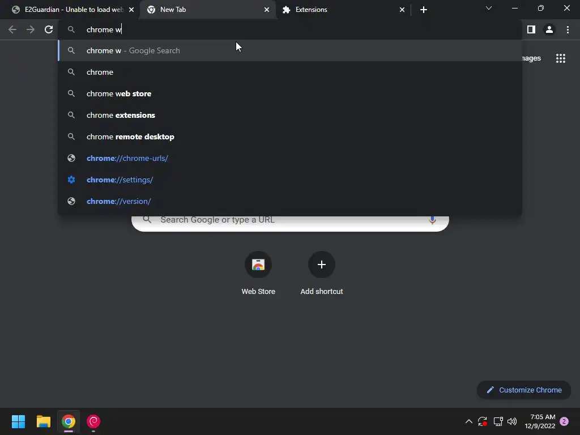Choose 'chrome w - Google Search' suggestion

[289, 50]
